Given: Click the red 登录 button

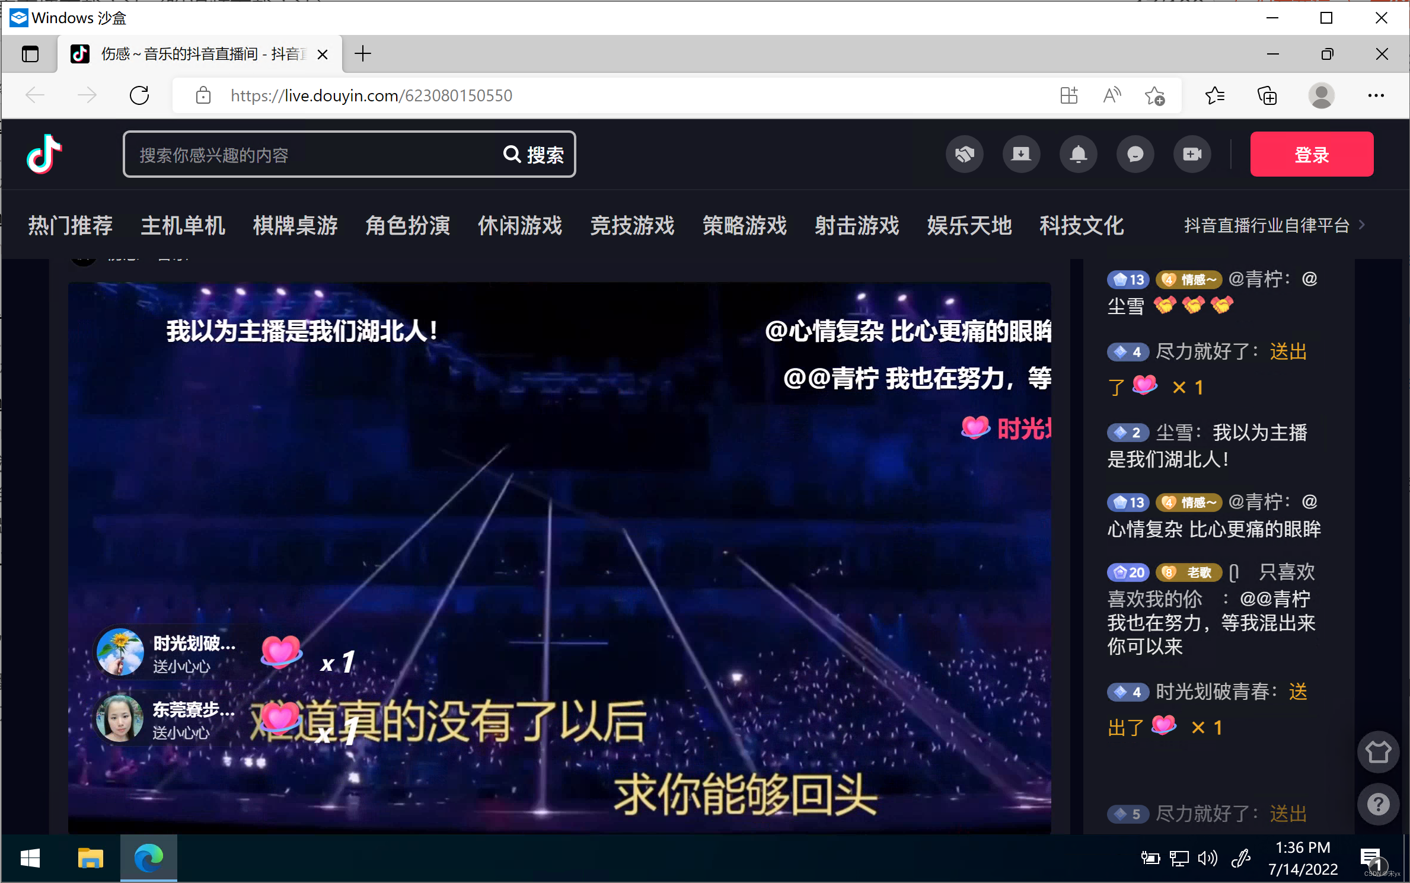Looking at the screenshot, I should [x=1312, y=154].
